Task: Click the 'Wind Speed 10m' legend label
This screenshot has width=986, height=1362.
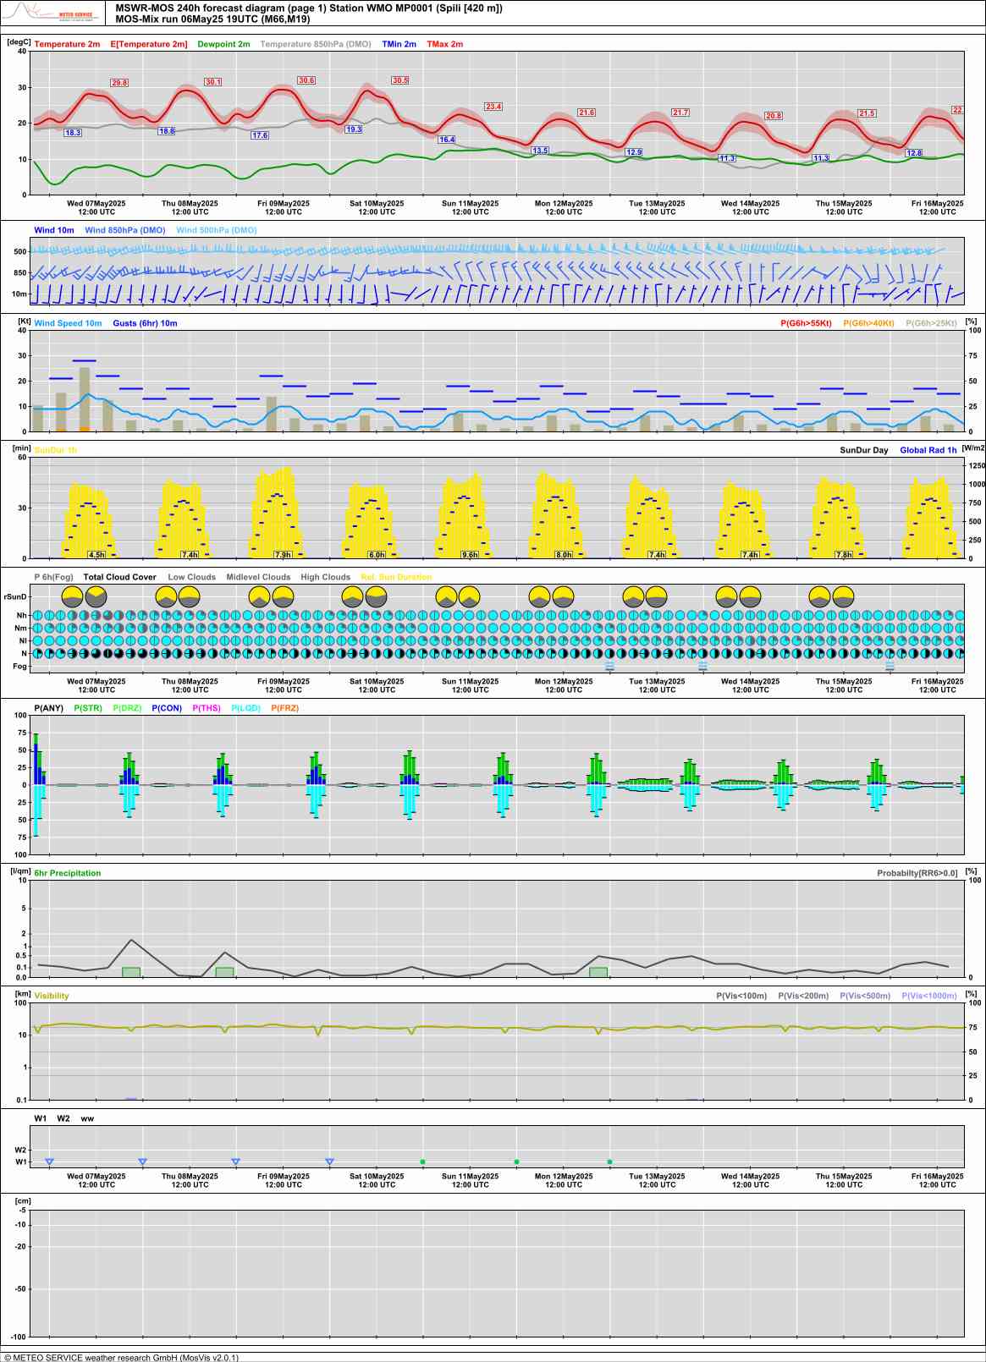Action: click(x=68, y=323)
